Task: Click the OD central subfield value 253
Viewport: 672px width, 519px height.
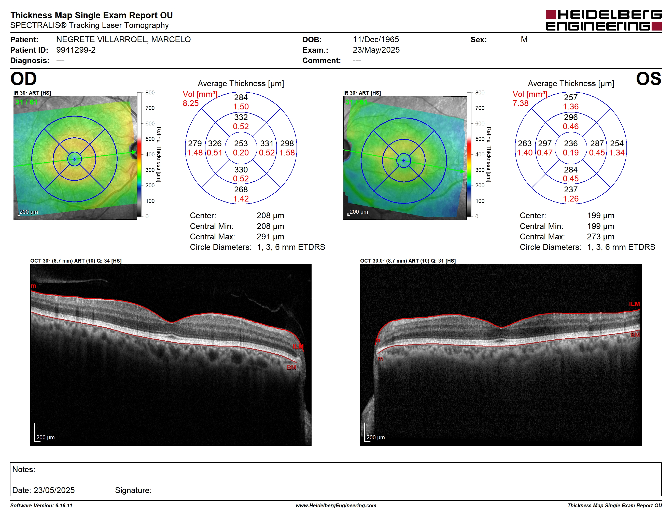Action: tap(241, 143)
